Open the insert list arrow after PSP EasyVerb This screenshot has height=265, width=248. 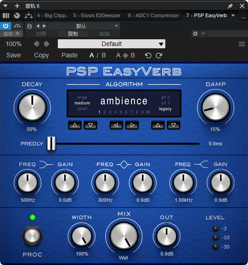tap(233, 15)
